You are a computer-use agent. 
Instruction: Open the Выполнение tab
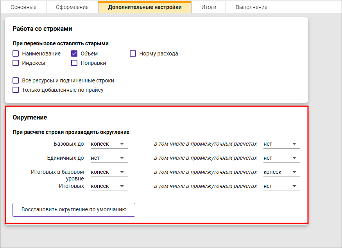click(252, 7)
